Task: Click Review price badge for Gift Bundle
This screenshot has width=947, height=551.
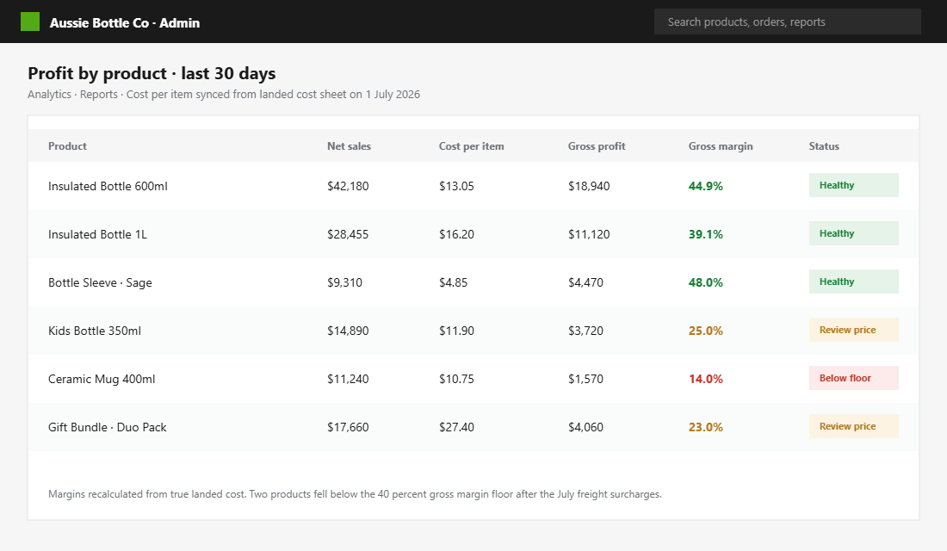Action: click(x=853, y=426)
